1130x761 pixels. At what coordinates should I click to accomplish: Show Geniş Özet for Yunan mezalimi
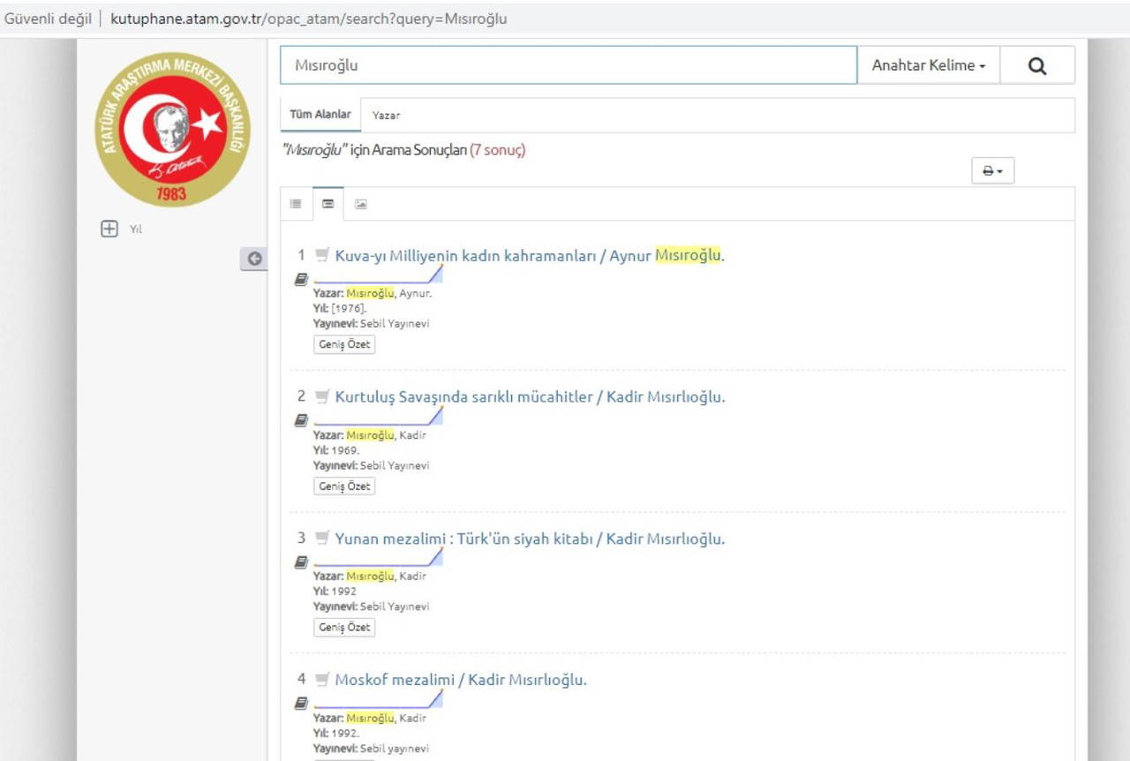pyautogui.click(x=344, y=627)
